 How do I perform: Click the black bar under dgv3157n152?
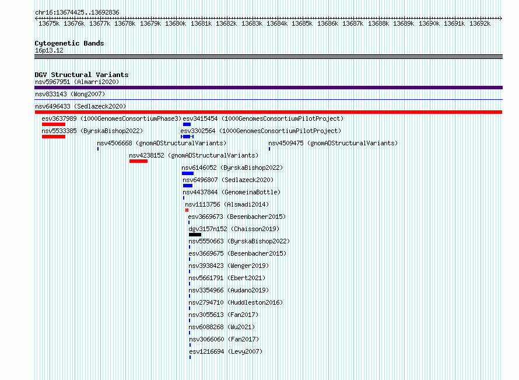coord(195,235)
